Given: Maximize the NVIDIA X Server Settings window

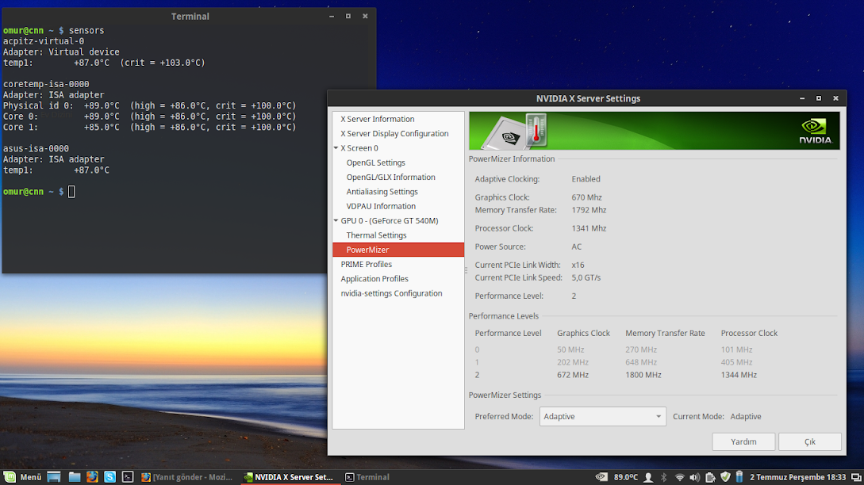Looking at the screenshot, I should coord(819,98).
